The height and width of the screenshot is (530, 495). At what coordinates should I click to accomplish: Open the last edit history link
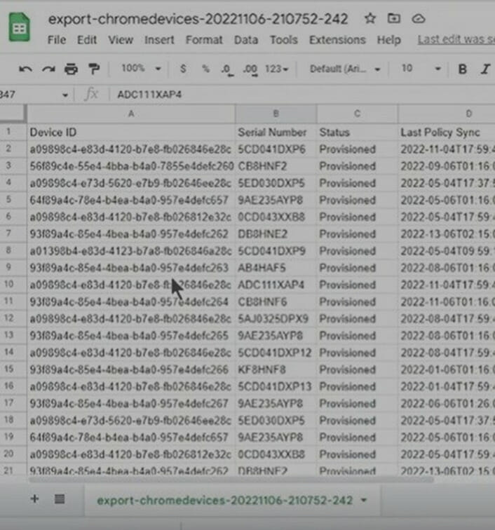456,39
